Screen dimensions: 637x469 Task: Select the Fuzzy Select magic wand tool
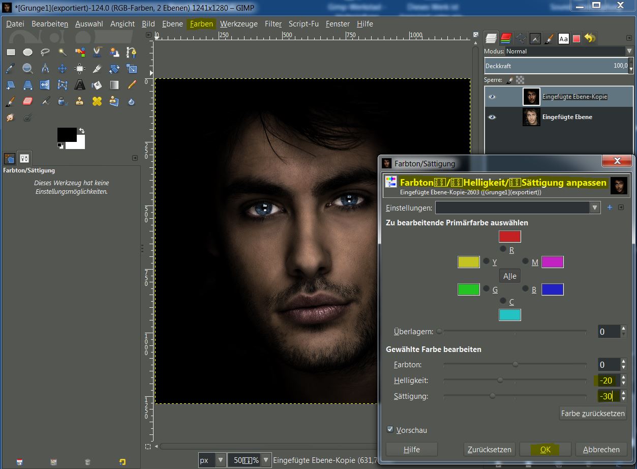point(63,52)
